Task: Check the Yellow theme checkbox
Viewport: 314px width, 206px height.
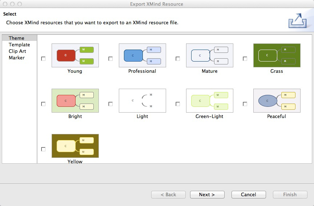Action: [x=43, y=149]
